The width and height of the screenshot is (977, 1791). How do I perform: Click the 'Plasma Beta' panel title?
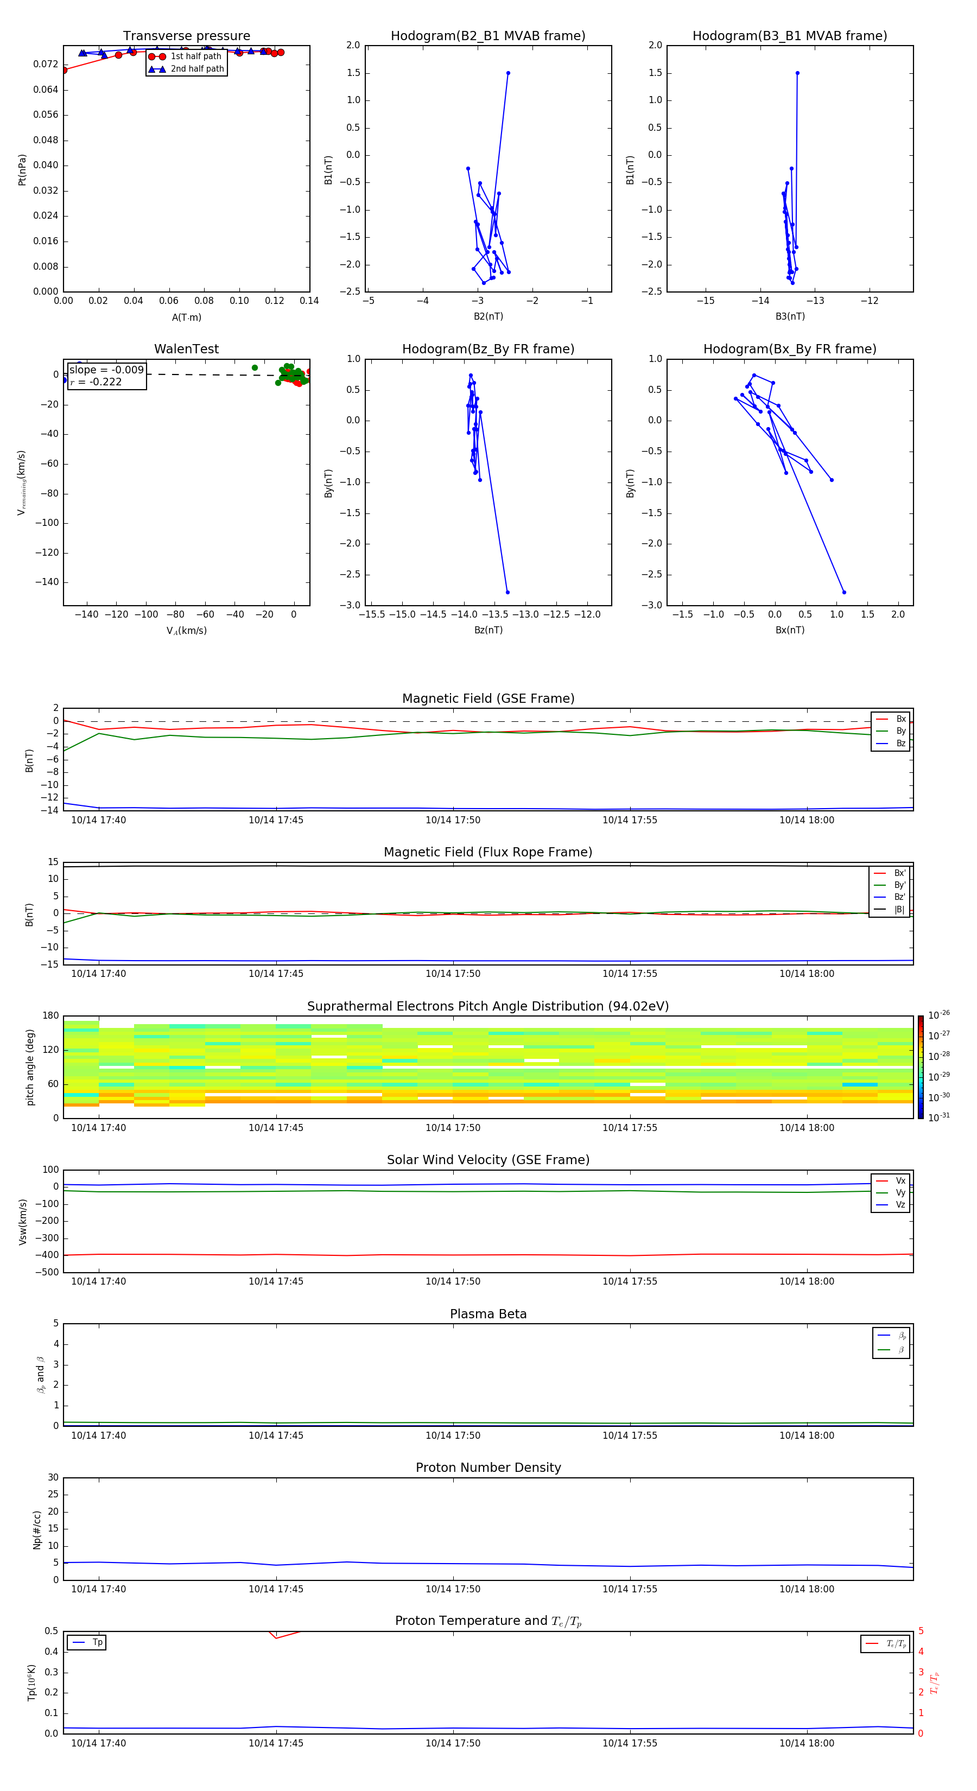[488, 1314]
